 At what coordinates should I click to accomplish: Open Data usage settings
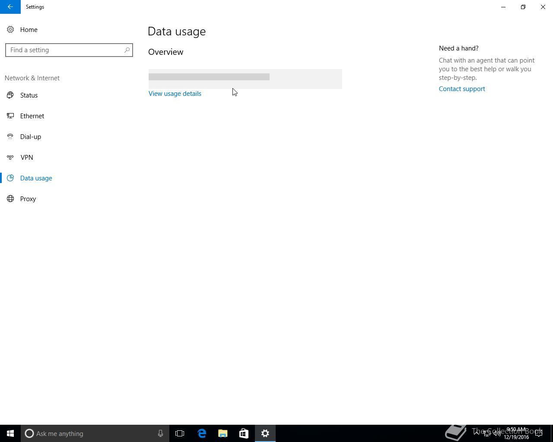coord(36,178)
